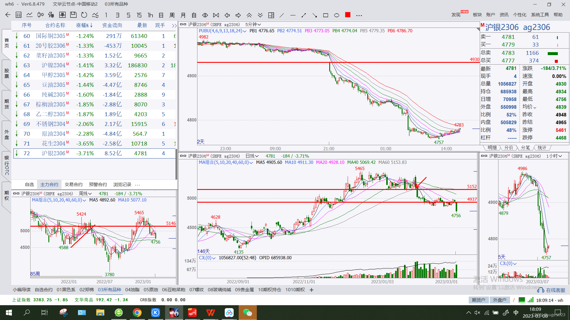This screenshot has width=570, height=320.
Task: Select the line segment drawing tool
Action: [304, 15]
